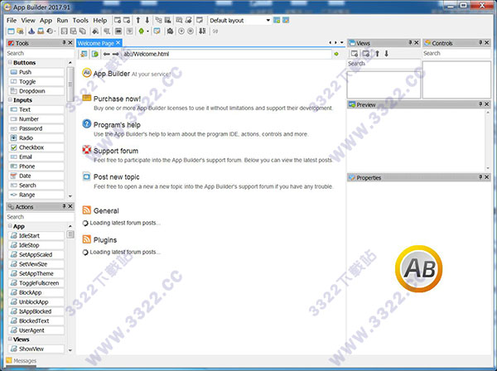Choose the IdleStart action
The image size is (497, 371).
[36, 236]
